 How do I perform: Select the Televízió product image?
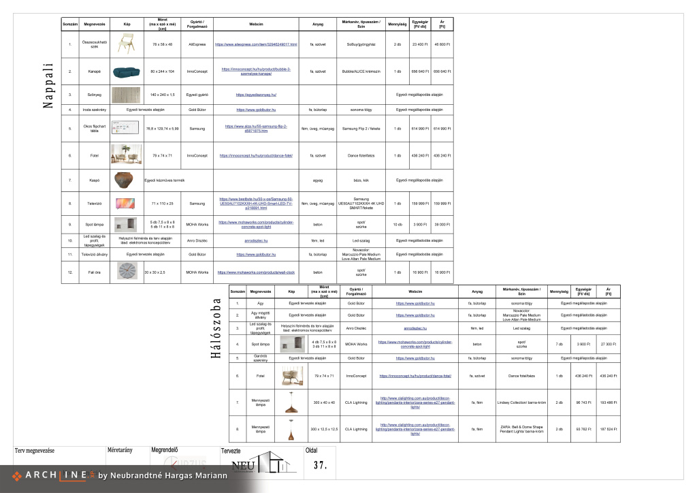click(125, 204)
